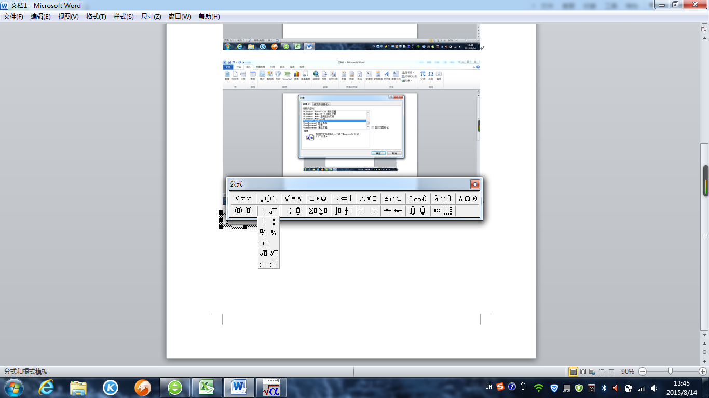Open the Greek lowercase letters palette (λωθ)
The width and height of the screenshot is (709, 398).
pos(443,198)
